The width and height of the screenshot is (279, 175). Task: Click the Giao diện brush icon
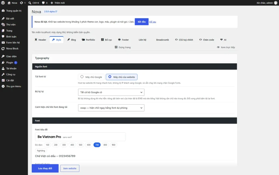[x=3, y=56]
